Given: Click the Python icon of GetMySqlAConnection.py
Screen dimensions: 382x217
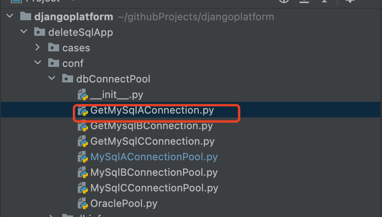Looking at the screenshot, I should 83,110.
